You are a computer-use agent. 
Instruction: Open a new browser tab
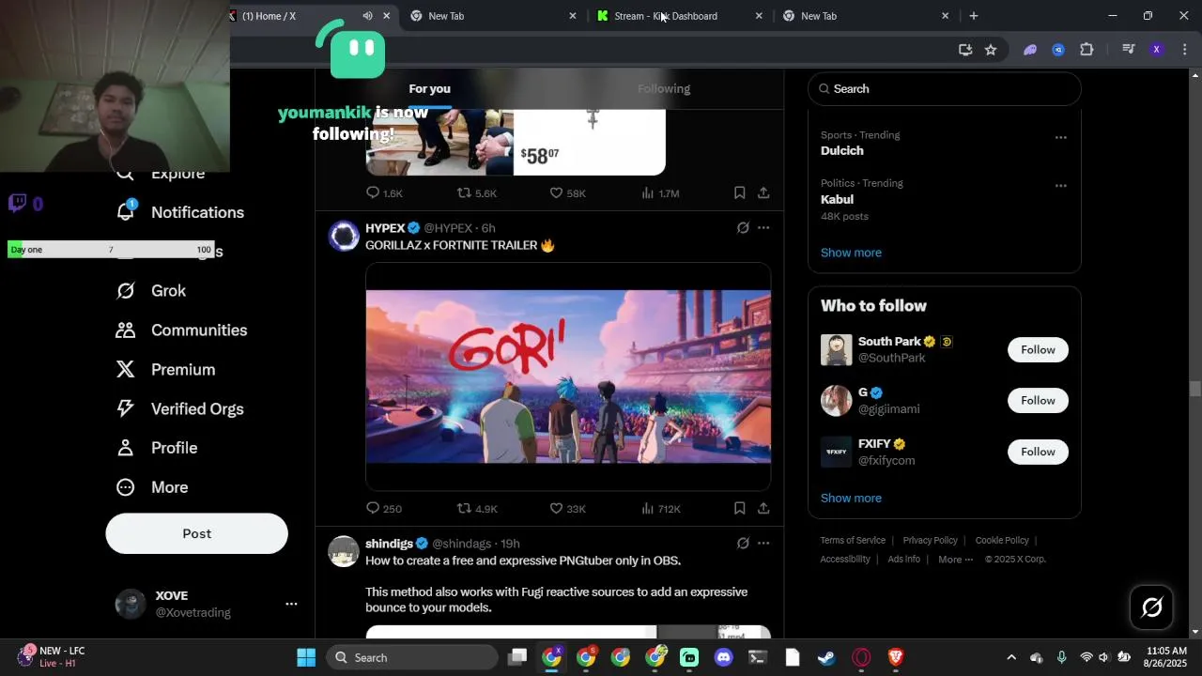(974, 16)
